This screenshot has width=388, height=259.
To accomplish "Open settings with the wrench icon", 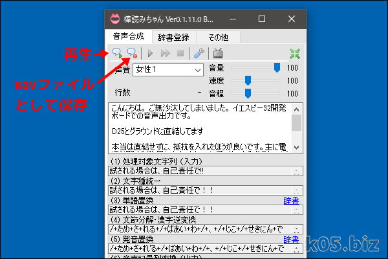I will point(199,53).
